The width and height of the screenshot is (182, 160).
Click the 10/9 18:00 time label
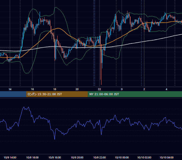tap(55, 157)
